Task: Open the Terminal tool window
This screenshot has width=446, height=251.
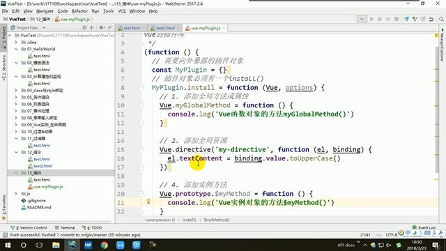Action: pyautogui.click(x=65, y=228)
